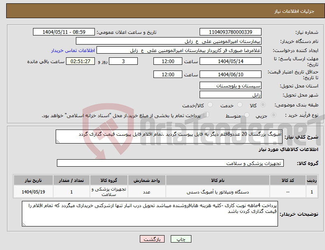Screen dimensions: 325x250
Task: Click item name دستگاه ونتیلاتور یا آمبوبگ دستی
Action: 218,192
